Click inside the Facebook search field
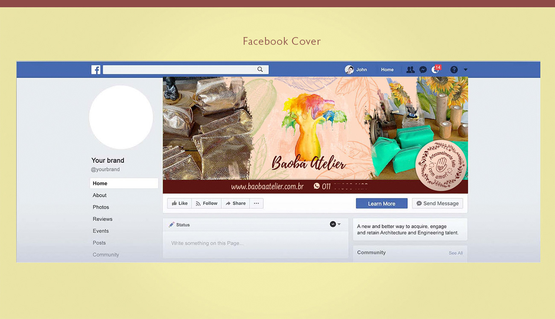This screenshot has width=555, height=319. point(186,70)
